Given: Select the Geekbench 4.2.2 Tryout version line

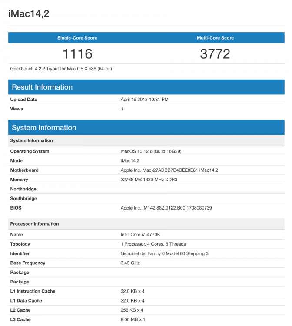Looking at the screenshot, I should [61, 69].
